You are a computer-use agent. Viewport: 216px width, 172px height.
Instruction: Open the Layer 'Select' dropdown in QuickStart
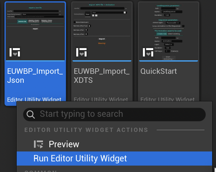pyautogui.click(x=169, y=44)
